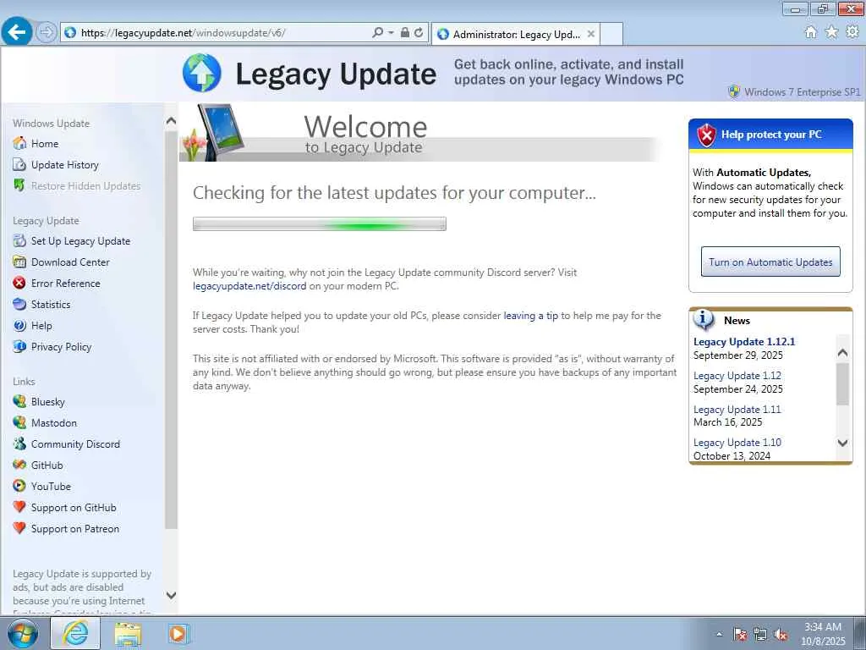Viewport: 866px width, 650px height.
Task: Open the Download Center icon
Action: coord(19,262)
